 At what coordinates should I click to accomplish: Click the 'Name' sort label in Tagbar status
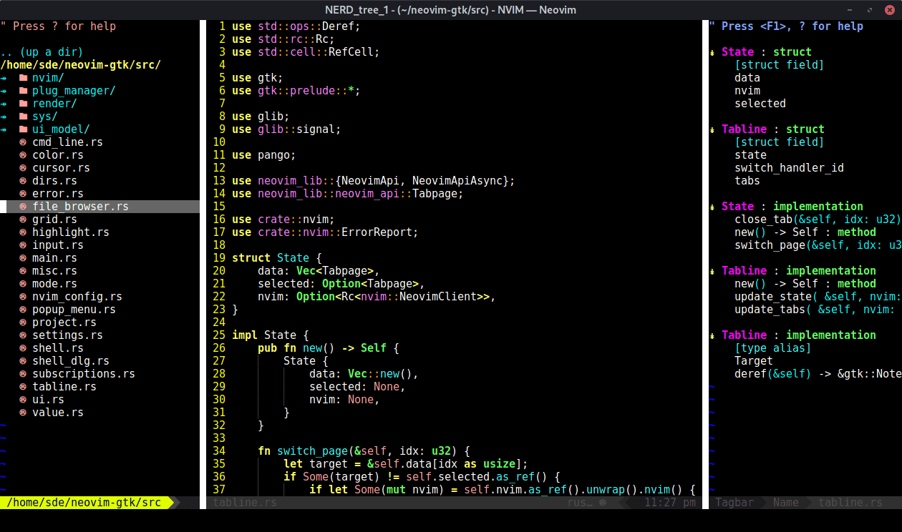tap(786, 503)
